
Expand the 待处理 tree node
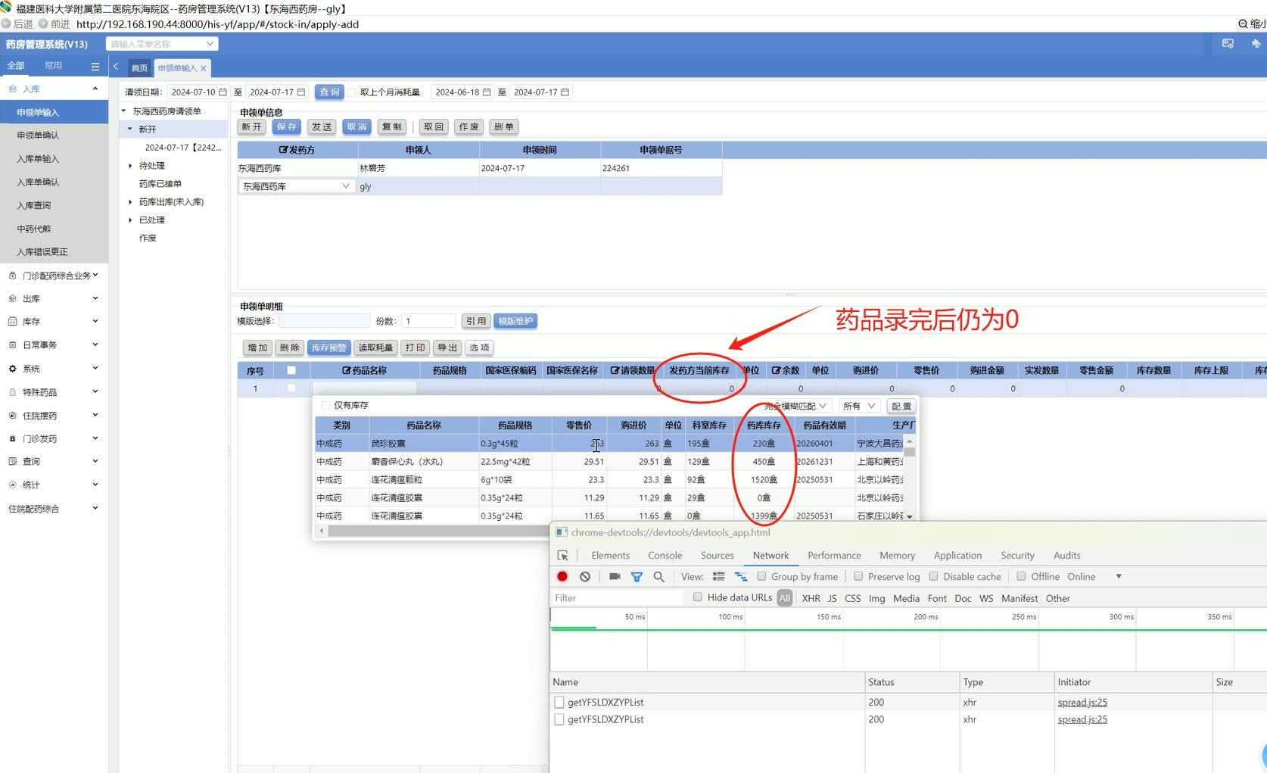pos(130,166)
